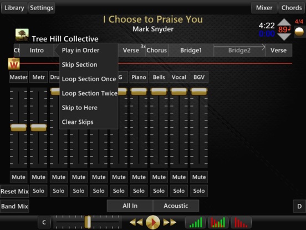This screenshot has width=306, height=230.
Task: Select the red descending bars icon
Action: [x=241, y=222]
